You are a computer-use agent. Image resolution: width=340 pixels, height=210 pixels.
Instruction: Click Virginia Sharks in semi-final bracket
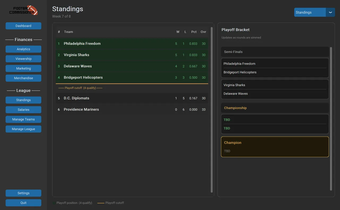234,85
